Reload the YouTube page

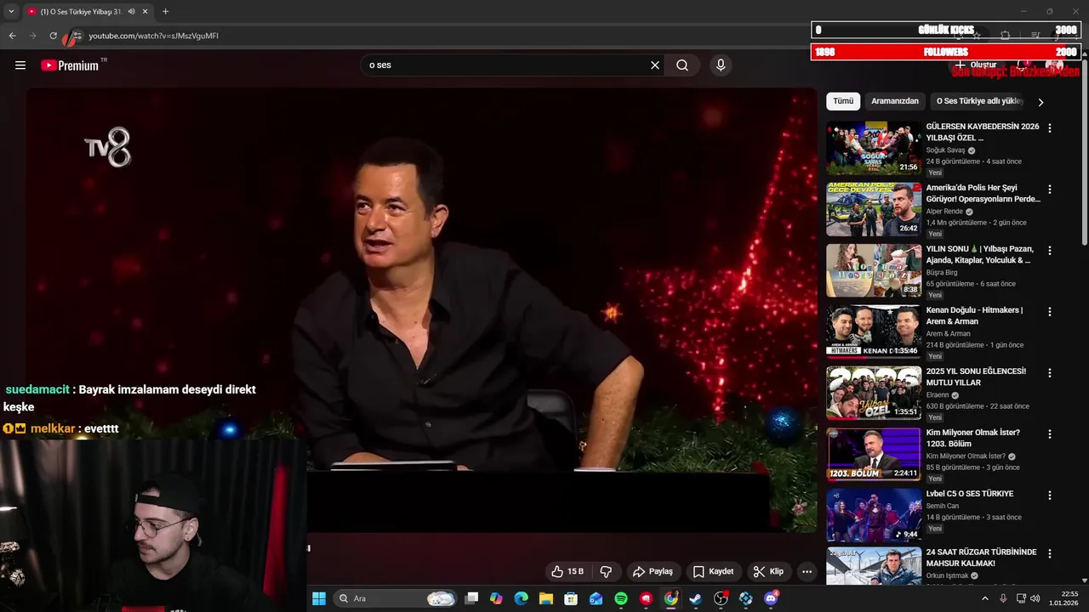(x=53, y=36)
